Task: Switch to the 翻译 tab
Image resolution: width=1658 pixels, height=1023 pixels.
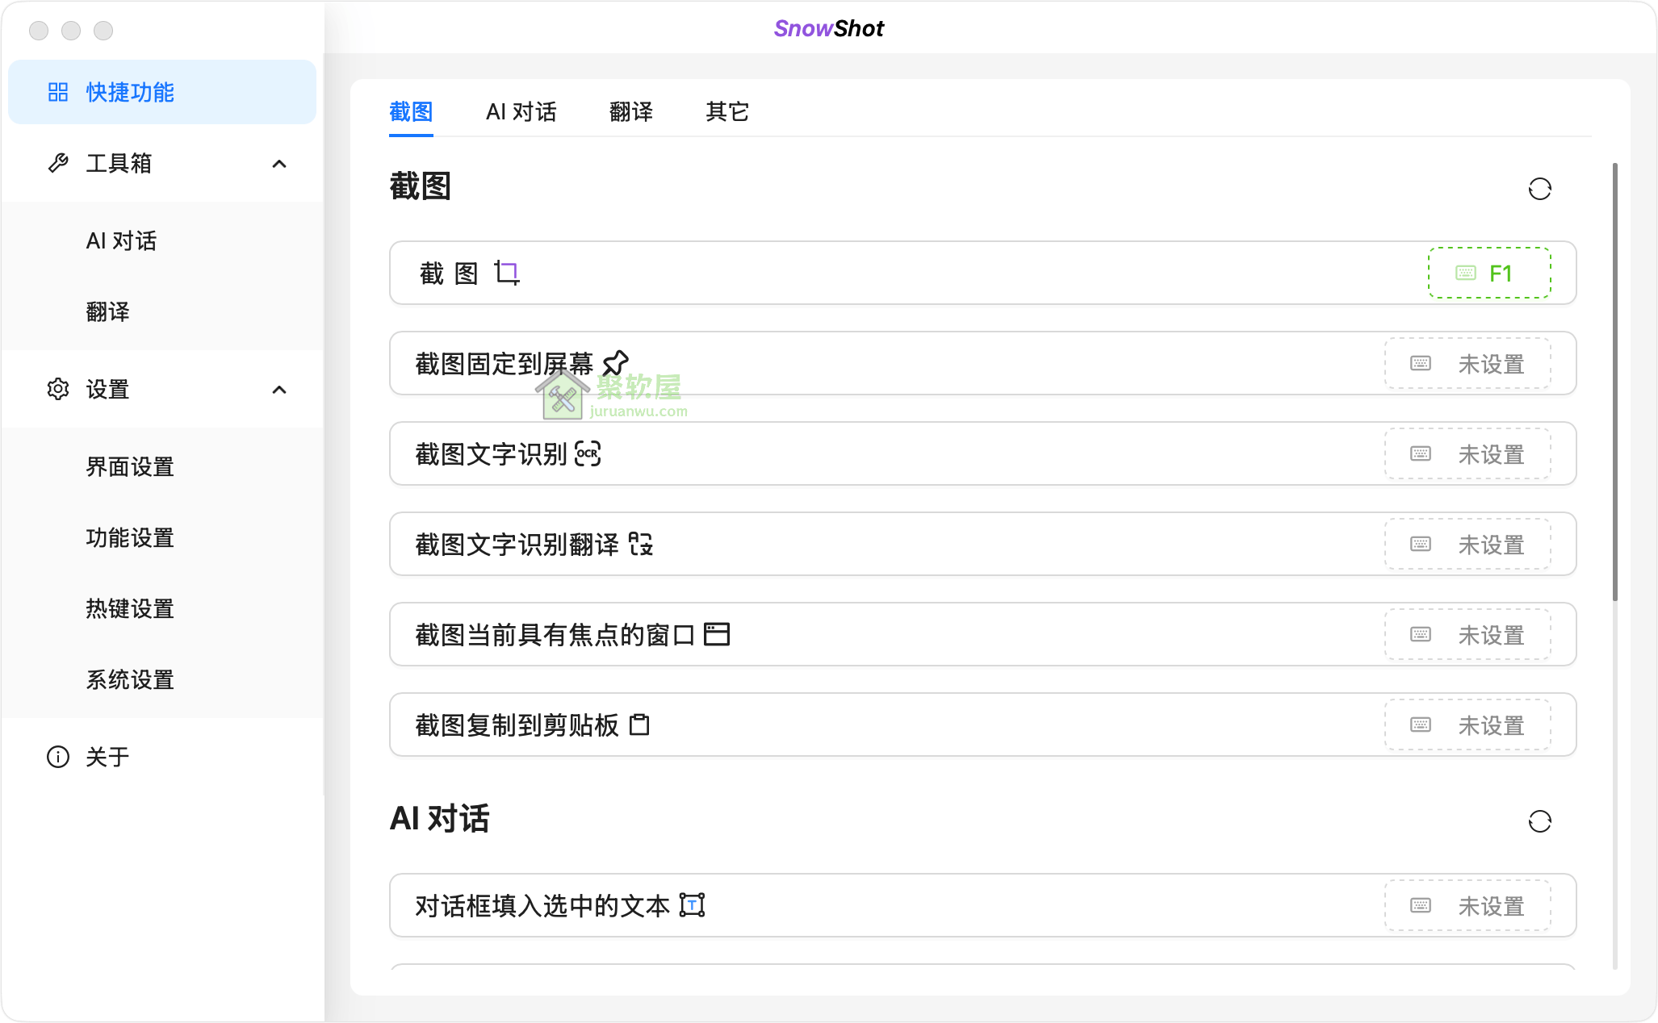Action: click(x=632, y=111)
